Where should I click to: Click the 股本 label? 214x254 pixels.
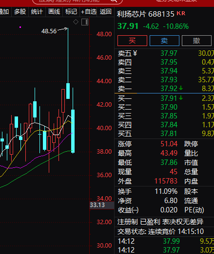191,191
